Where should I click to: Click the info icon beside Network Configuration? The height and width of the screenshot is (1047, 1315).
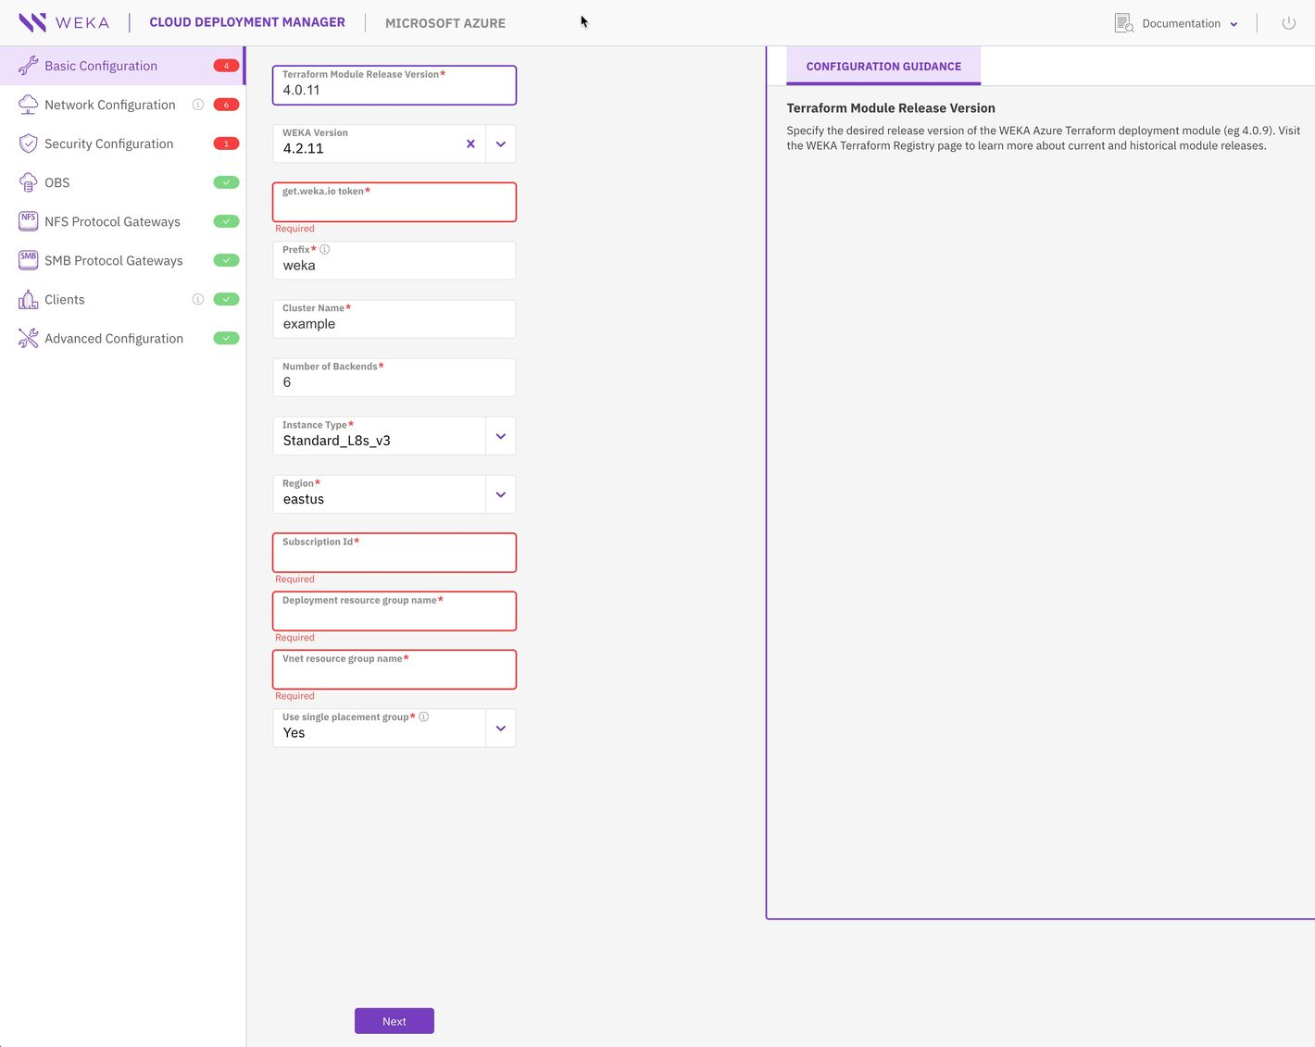click(197, 105)
